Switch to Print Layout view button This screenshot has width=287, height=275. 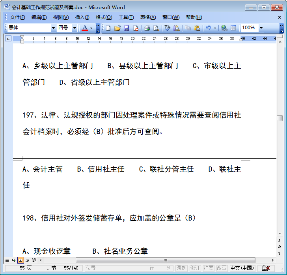[x=20, y=260]
